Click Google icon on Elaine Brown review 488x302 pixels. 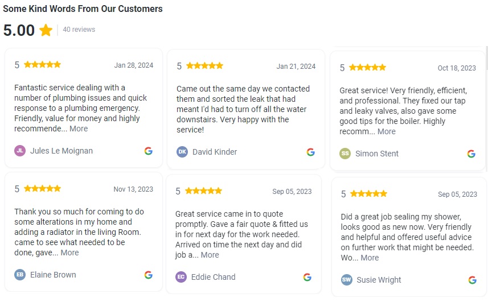click(x=148, y=275)
